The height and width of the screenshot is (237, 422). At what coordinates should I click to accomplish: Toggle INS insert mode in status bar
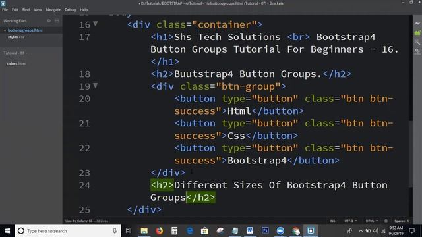tap(332, 221)
